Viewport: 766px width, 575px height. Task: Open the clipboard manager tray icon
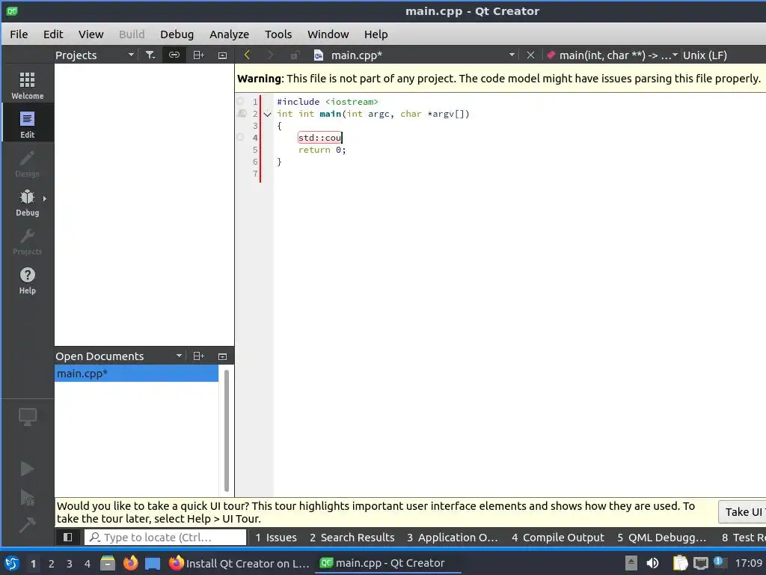(x=680, y=563)
